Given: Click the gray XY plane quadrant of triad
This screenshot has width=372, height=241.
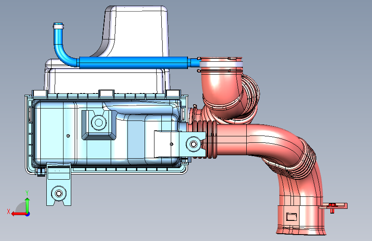Looking at the screenshot, I should (x=21, y=207).
